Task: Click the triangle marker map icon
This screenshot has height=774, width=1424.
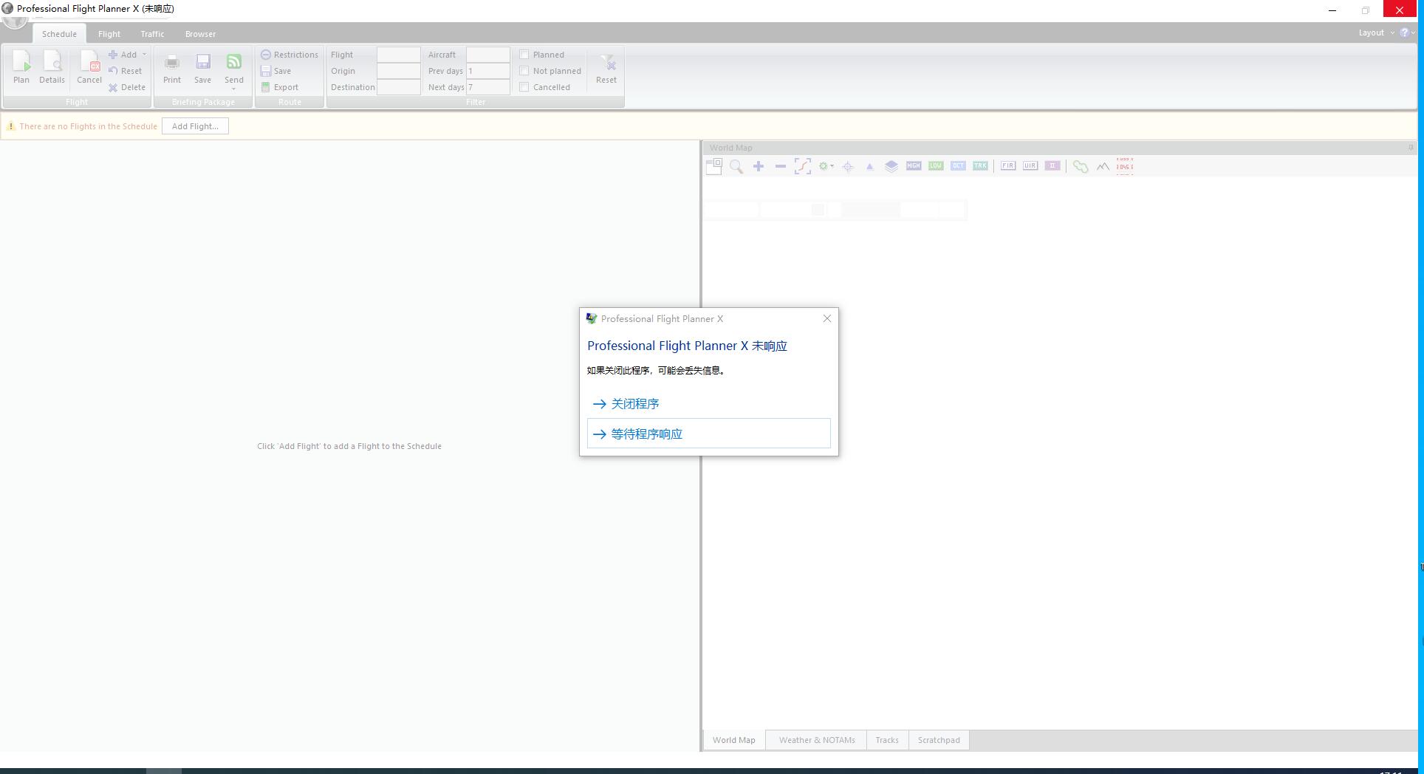Action: [x=870, y=167]
